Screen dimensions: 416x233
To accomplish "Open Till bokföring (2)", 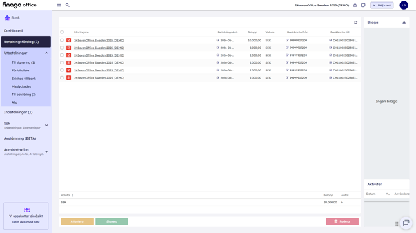I will point(24,94).
